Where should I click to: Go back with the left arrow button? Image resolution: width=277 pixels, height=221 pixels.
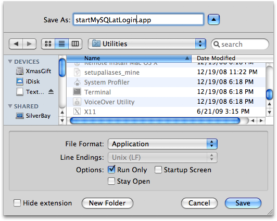point(16,44)
